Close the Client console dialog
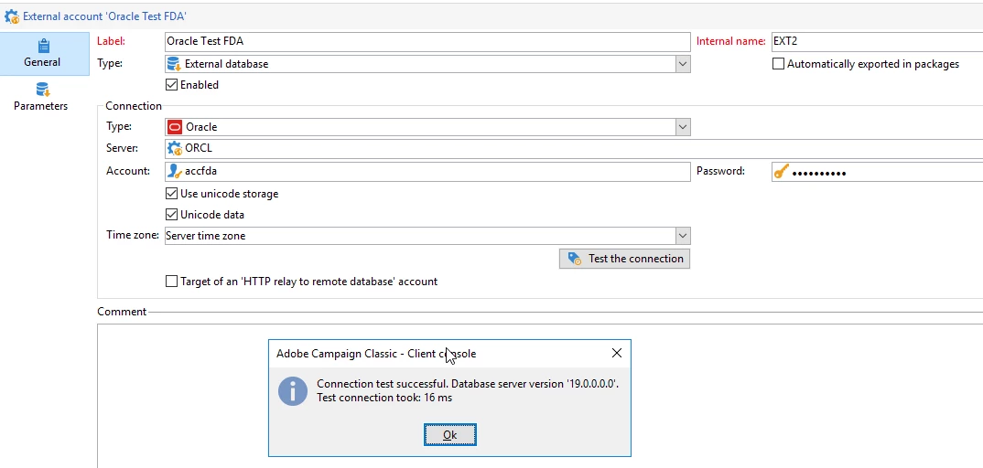 tap(617, 354)
